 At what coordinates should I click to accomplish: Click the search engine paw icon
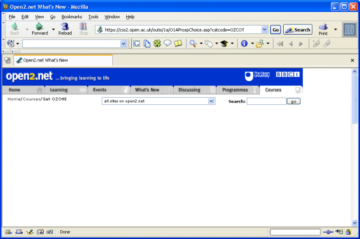click(11, 43)
